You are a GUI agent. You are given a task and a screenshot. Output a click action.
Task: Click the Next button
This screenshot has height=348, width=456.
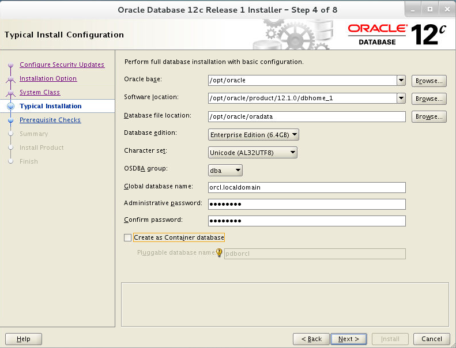[349, 339]
